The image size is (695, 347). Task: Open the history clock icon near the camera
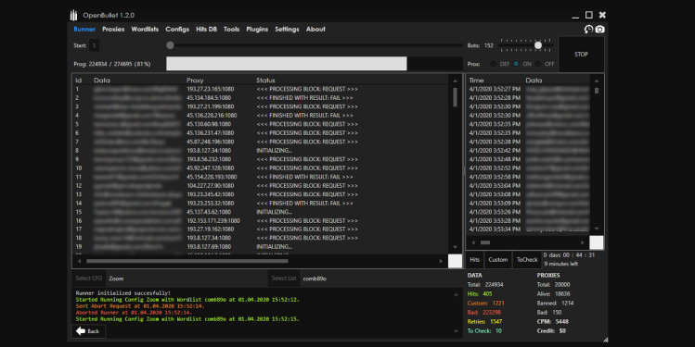pyautogui.click(x=588, y=30)
